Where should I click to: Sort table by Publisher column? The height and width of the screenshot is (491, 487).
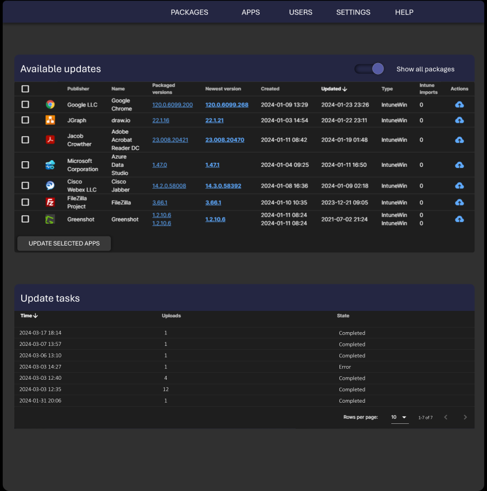tap(78, 89)
